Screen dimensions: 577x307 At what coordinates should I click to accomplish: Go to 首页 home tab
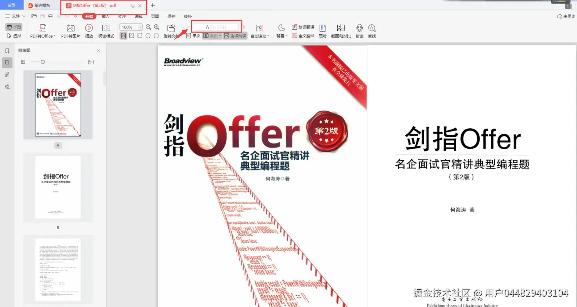point(12,5)
